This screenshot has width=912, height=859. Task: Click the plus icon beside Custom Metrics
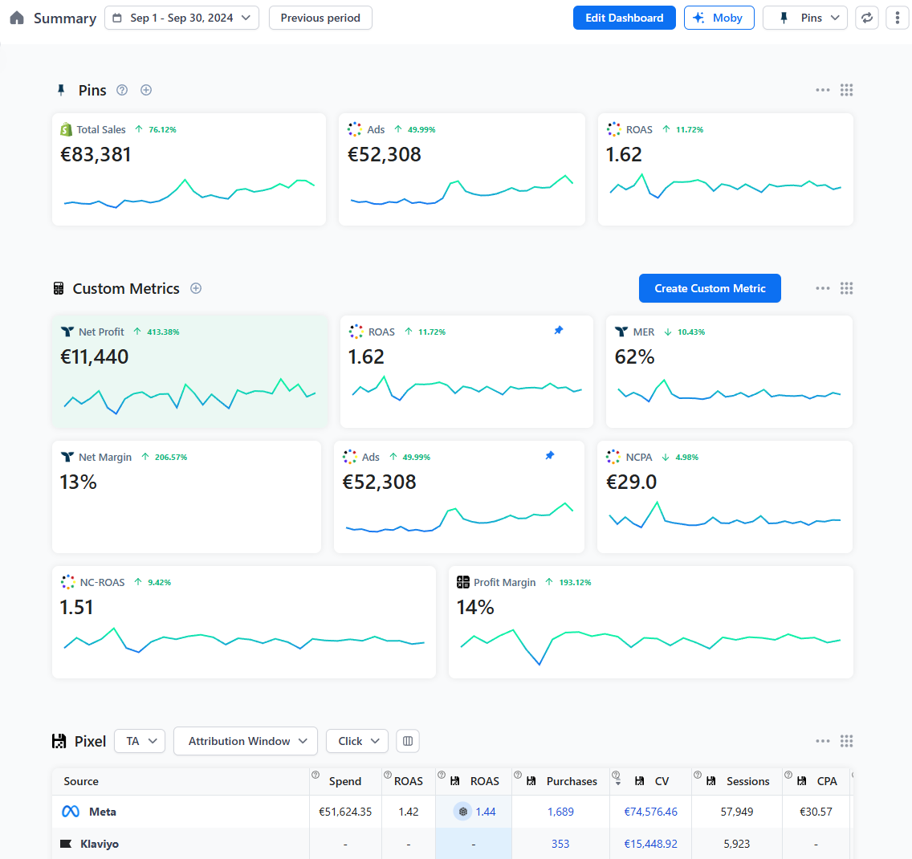tap(196, 288)
